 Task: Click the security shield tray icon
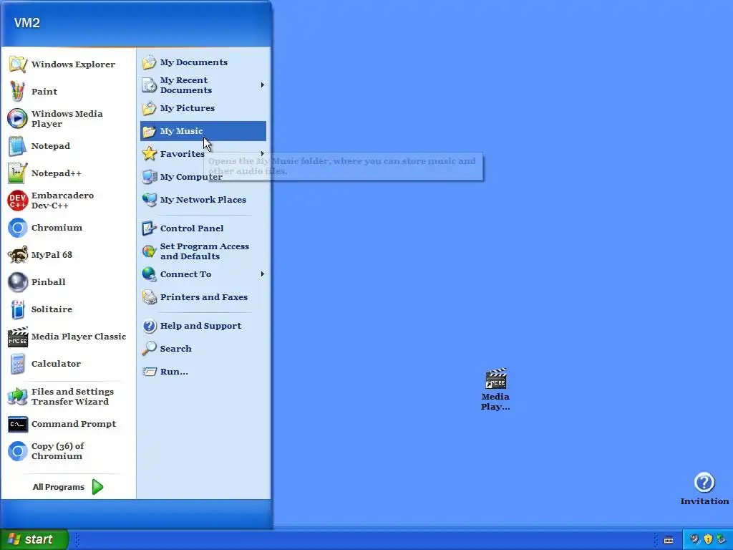pyautogui.click(x=708, y=539)
